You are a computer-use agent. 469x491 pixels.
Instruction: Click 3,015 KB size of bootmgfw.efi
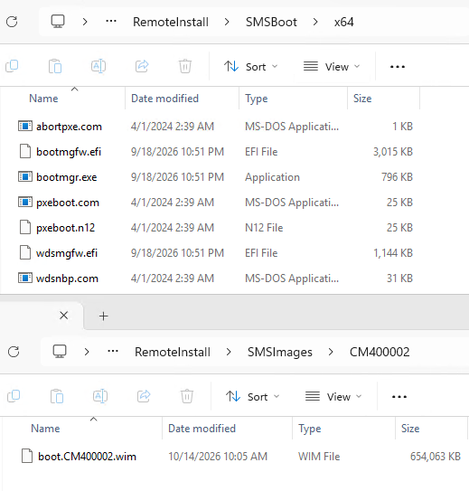click(393, 152)
